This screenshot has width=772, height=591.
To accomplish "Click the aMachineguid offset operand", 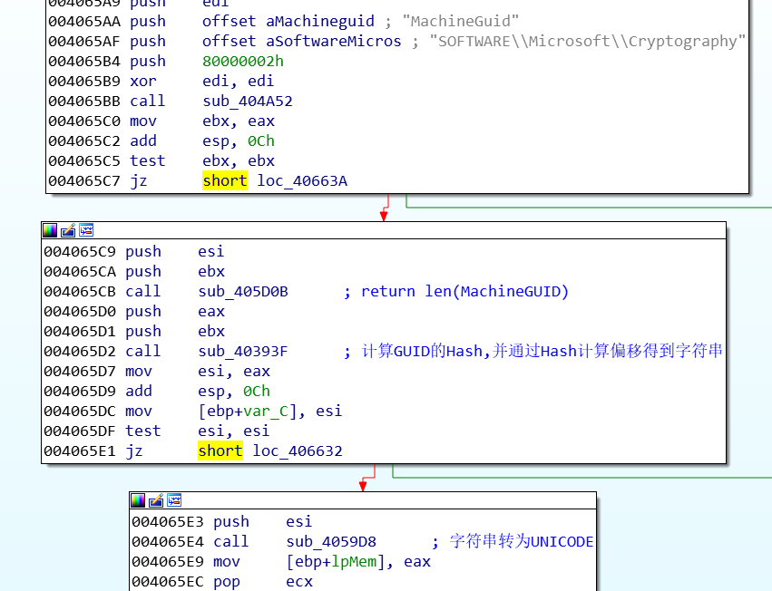I will tap(320, 22).
